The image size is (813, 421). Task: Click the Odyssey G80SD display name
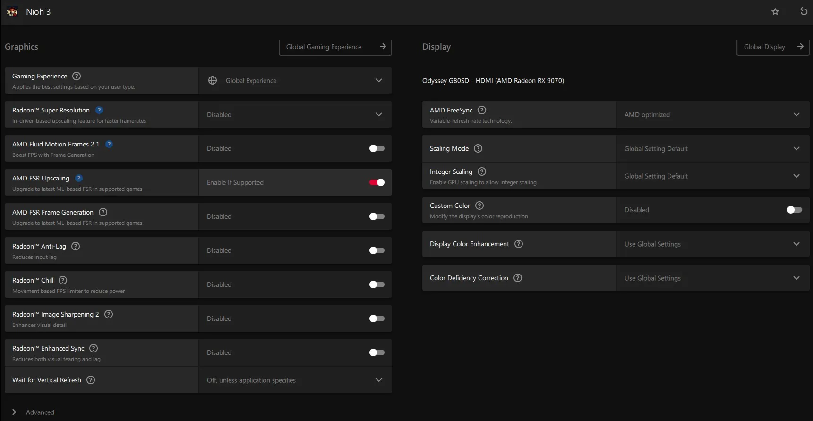click(x=493, y=81)
